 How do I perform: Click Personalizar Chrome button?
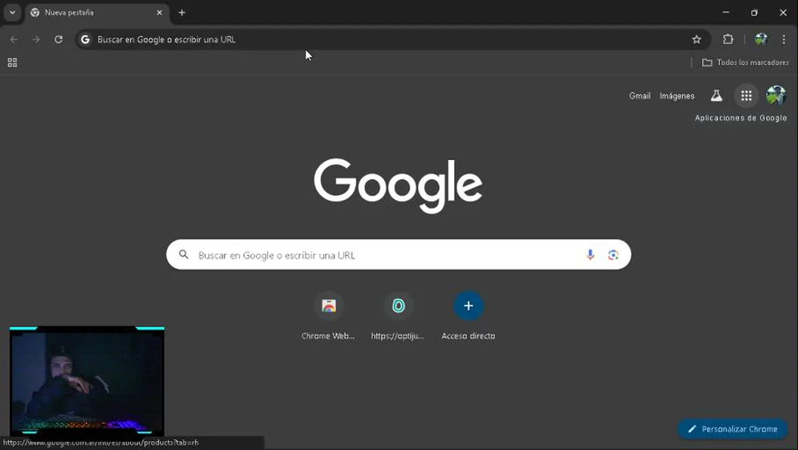tap(732, 429)
